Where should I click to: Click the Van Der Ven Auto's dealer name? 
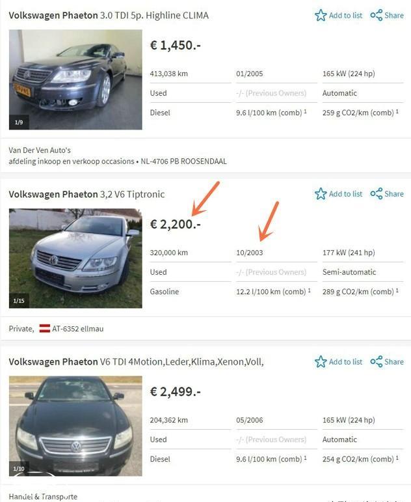tap(40, 150)
